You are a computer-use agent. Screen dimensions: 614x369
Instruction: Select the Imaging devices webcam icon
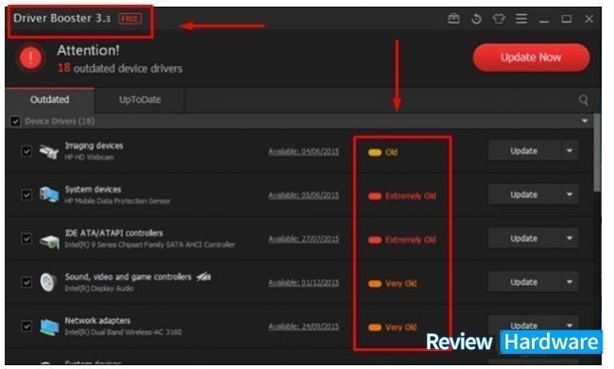coord(49,151)
